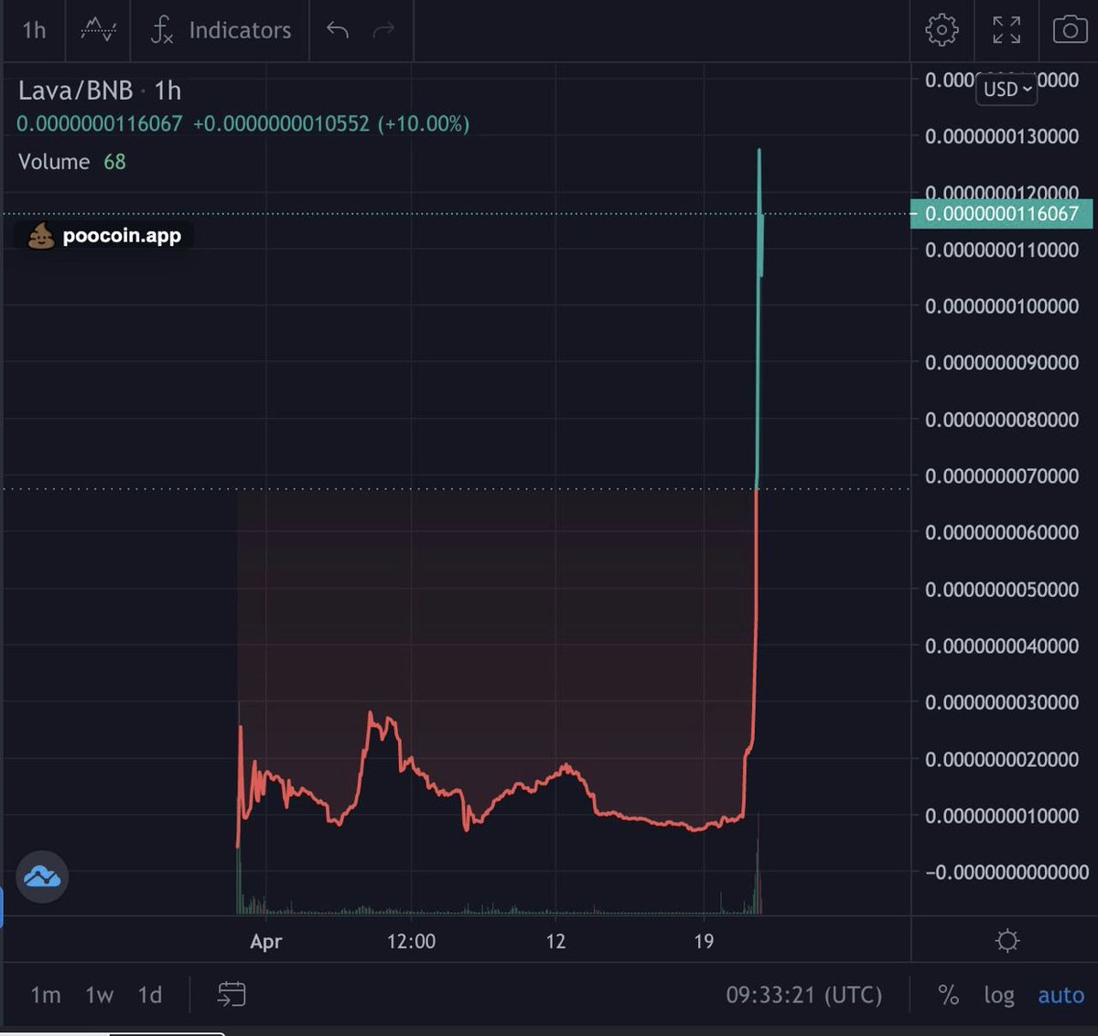Enter fullscreen chart mode
The height and width of the screenshot is (1036, 1098).
pyautogui.click(x=1006, y=30)
